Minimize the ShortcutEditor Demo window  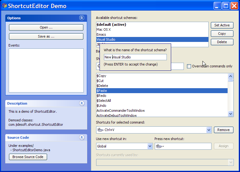217,6
